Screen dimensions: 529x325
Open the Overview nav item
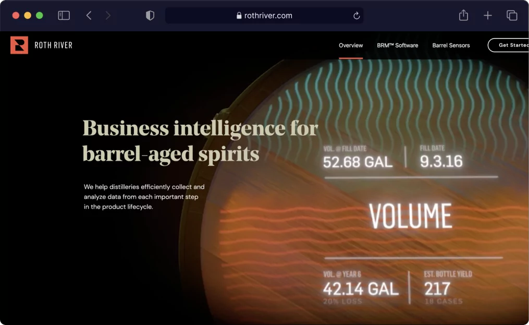pos(351,45)
